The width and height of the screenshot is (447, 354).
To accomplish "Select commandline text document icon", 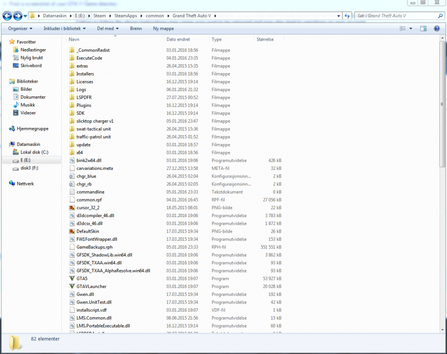I will point(72,192).
